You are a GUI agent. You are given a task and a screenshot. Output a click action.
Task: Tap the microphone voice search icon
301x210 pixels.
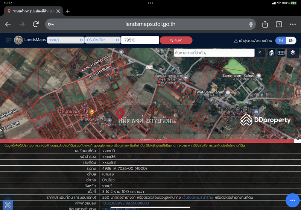(x=251, y=24)
